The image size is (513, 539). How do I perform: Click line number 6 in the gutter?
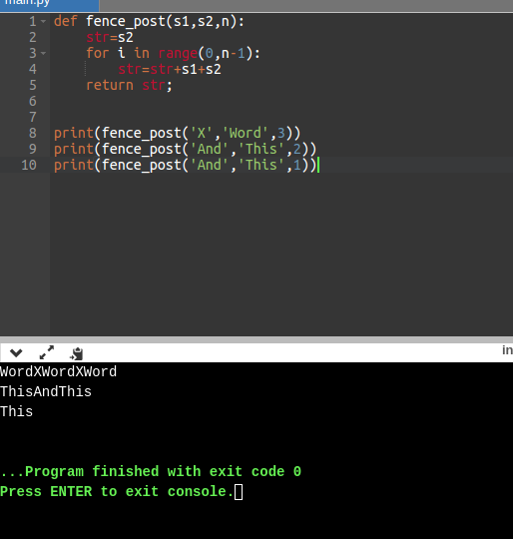pos(33,101)
